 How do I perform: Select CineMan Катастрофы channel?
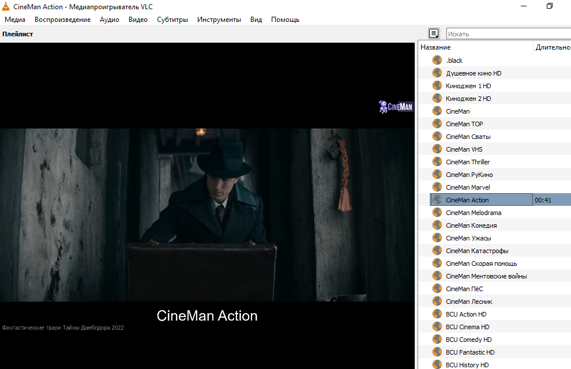point(477,251)
